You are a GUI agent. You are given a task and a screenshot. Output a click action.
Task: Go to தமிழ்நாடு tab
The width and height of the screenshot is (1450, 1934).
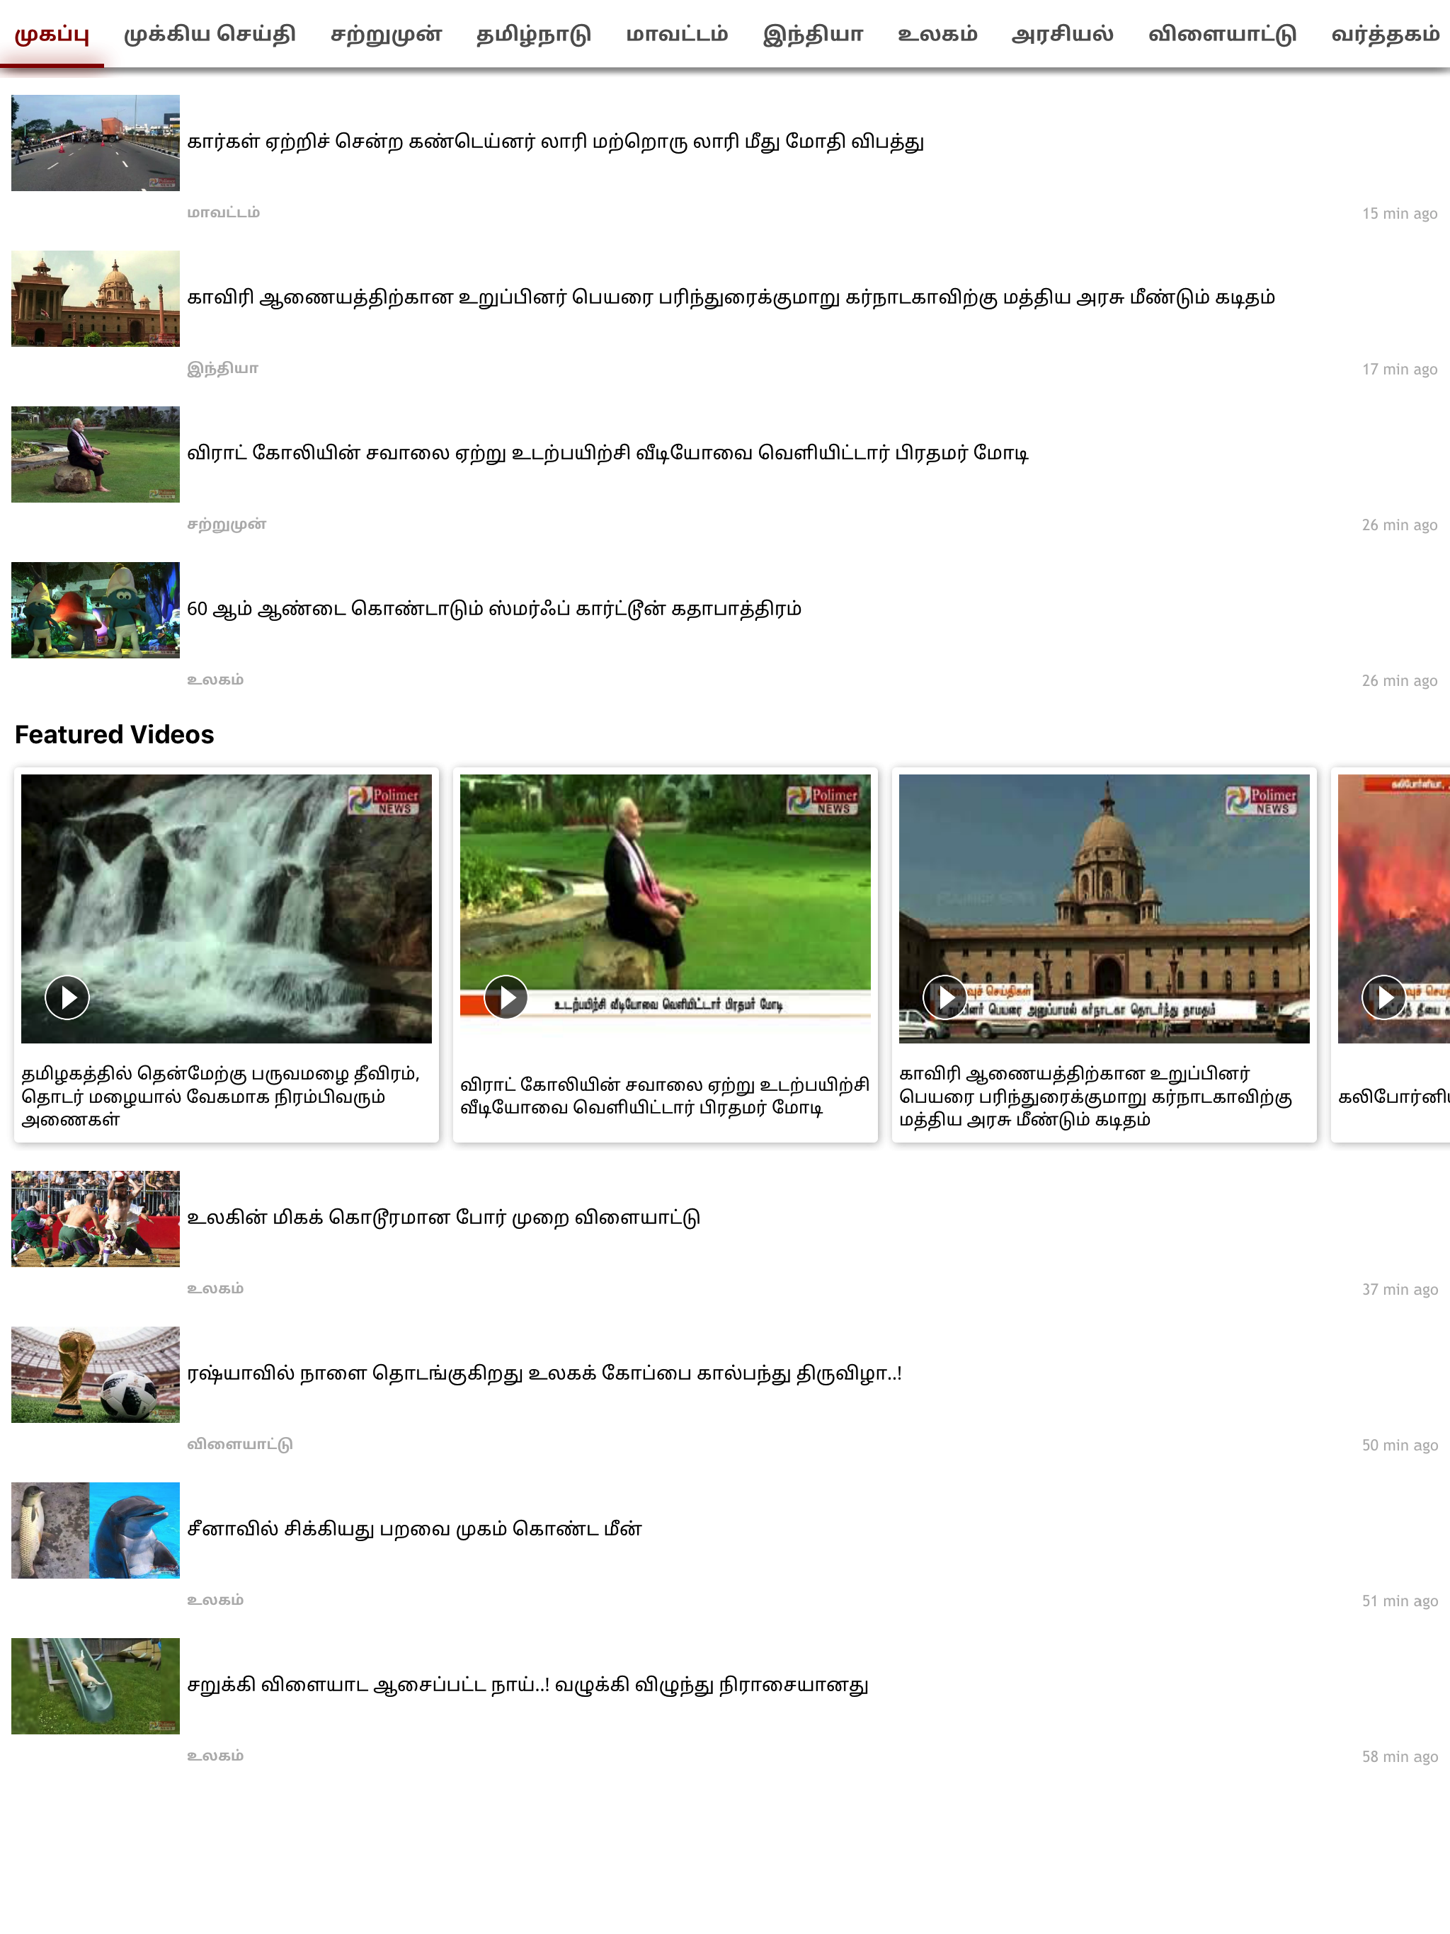click(x=533, y=34)
